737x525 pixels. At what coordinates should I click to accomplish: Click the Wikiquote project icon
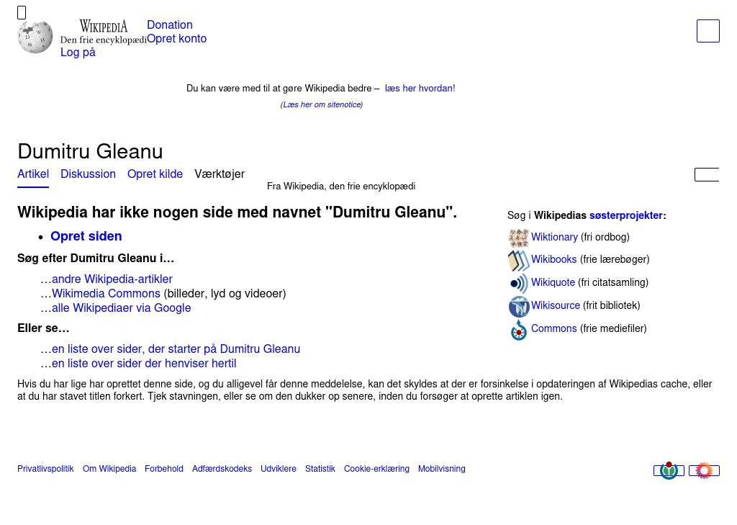[x=518, y=283]
